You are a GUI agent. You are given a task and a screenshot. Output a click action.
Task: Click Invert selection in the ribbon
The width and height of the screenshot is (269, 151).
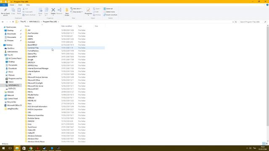pos(110,15)
